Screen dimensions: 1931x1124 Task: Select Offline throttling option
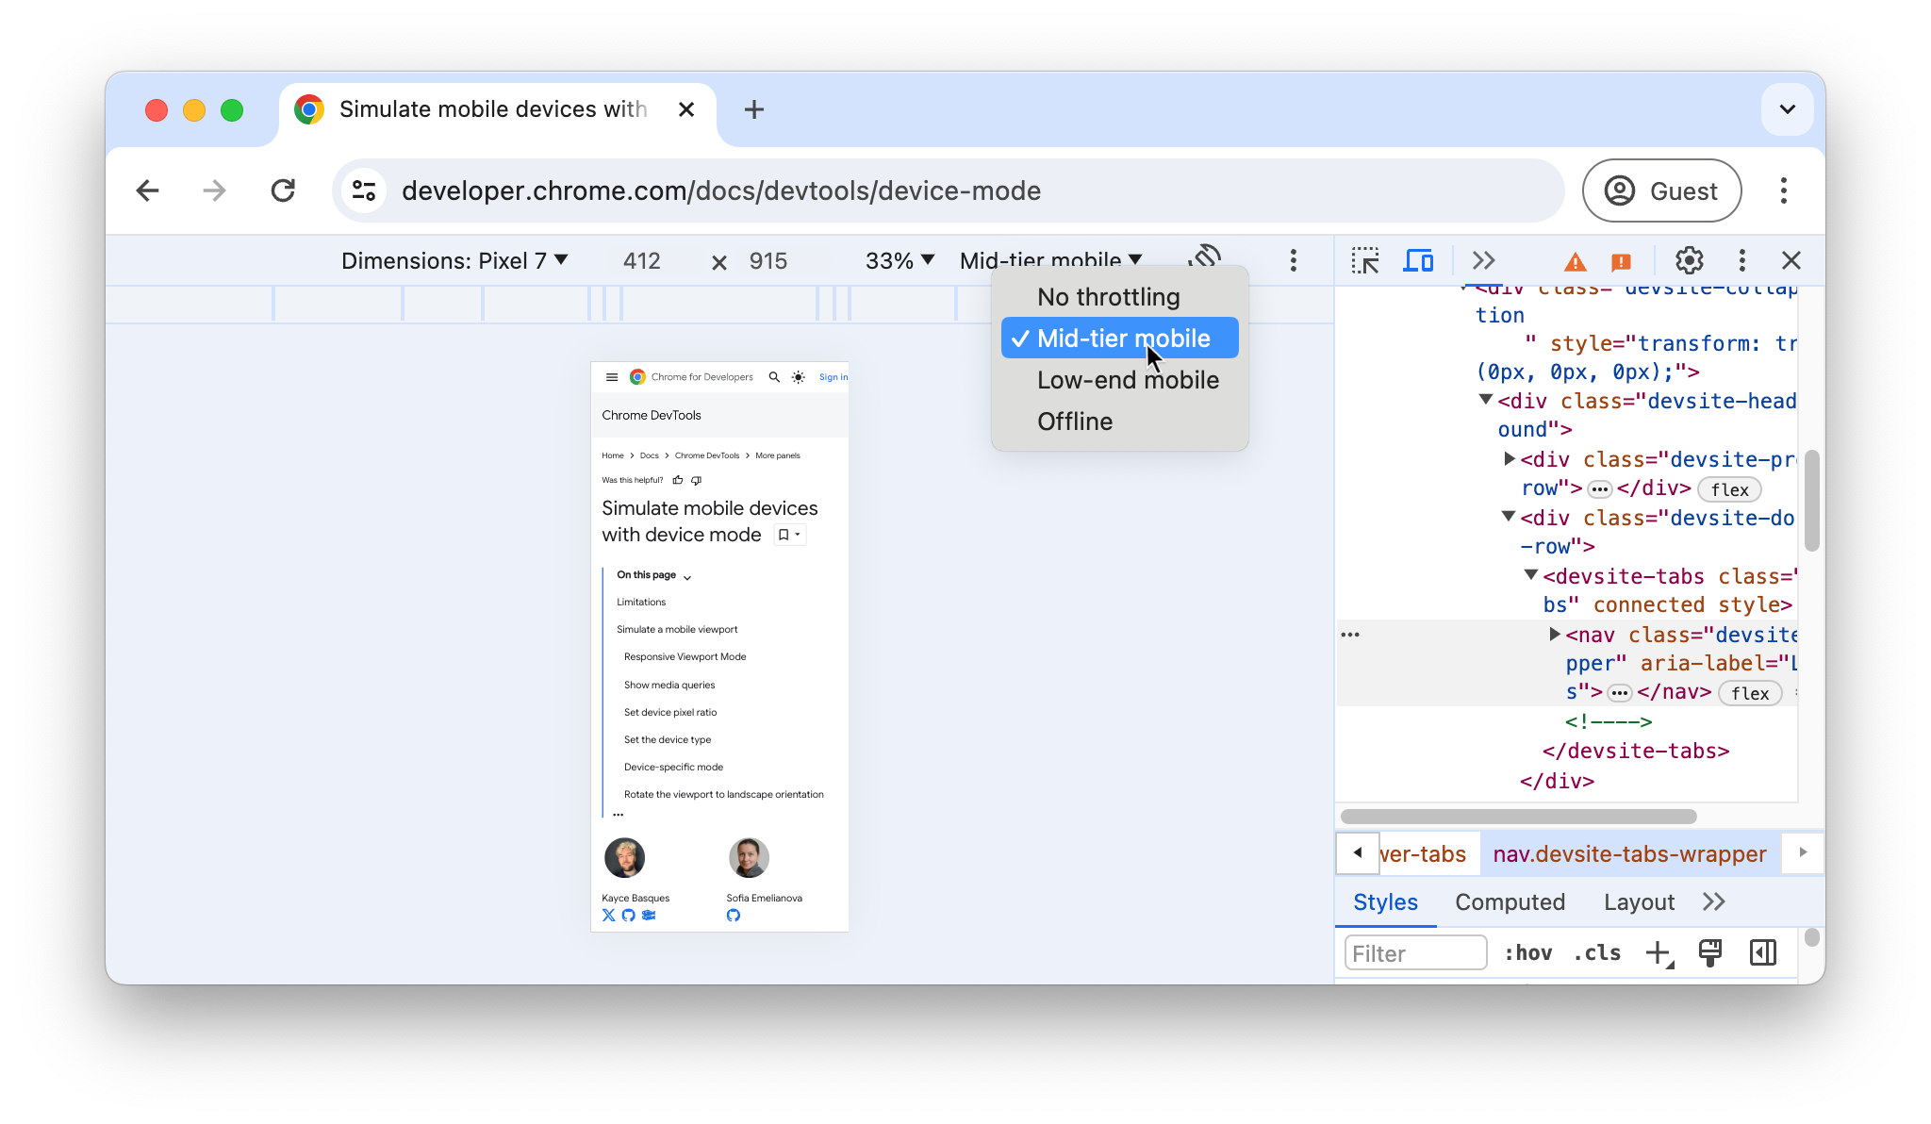[1075, 421]
